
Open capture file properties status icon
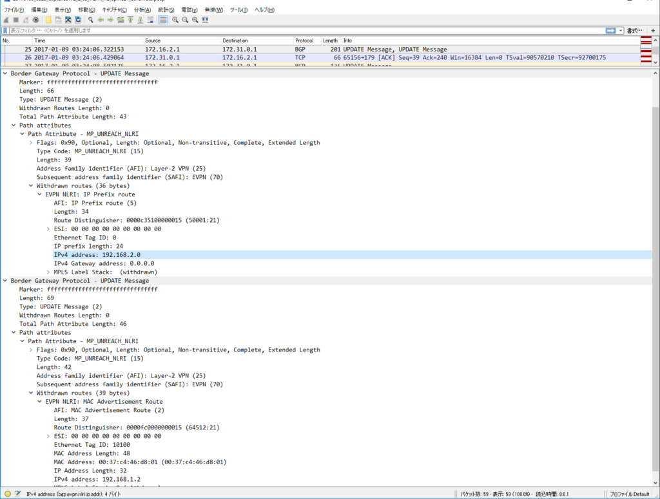pyautogui.click(x=17, y=494)
